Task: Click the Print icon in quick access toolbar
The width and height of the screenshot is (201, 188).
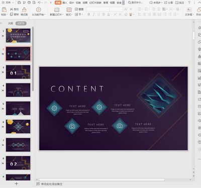Action: [29, 3]
